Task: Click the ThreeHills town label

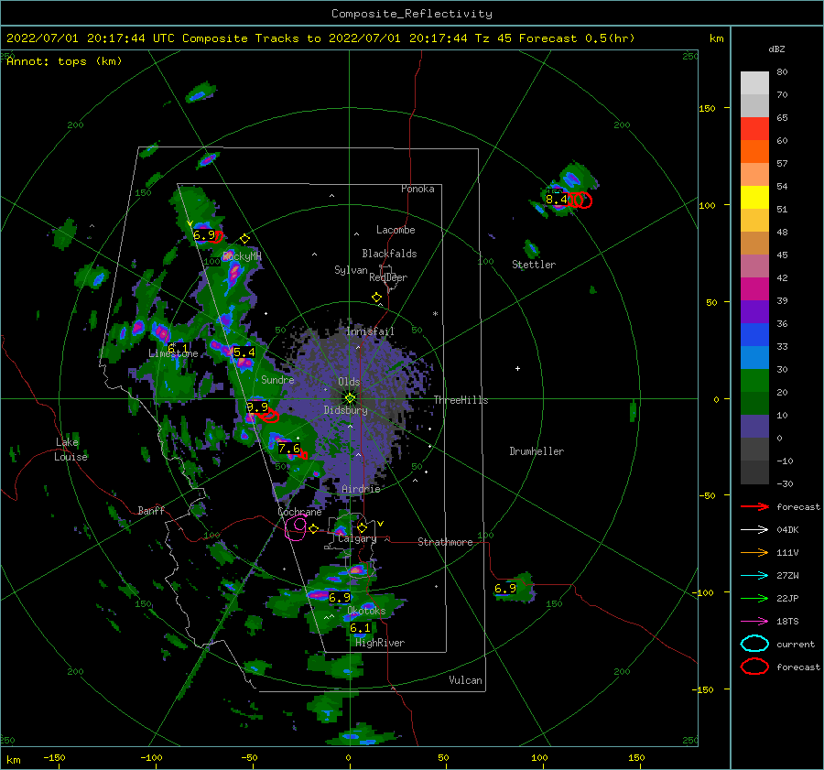Action: [x=461, y=400]
